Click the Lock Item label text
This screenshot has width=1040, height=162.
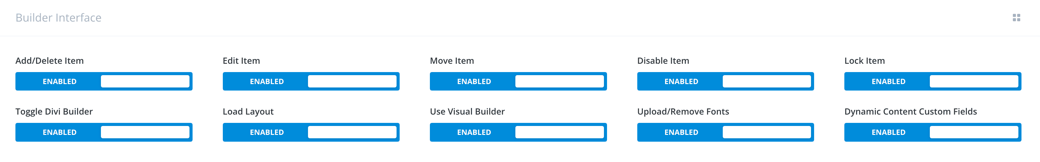pos(864,61)
